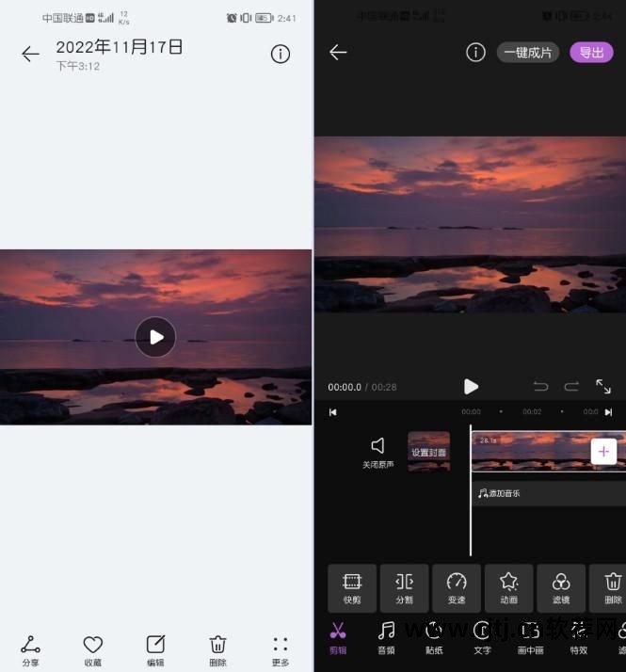Viewport: 626px width, 672px height.
Task: Open the 设置封面 cover thumbnail
Action: coord(428,452)
